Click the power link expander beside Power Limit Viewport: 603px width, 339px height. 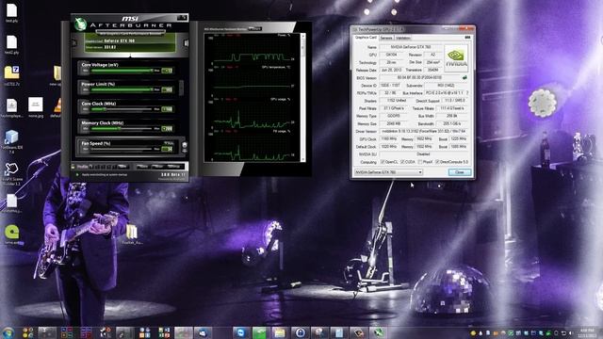[x=181, y=88]
